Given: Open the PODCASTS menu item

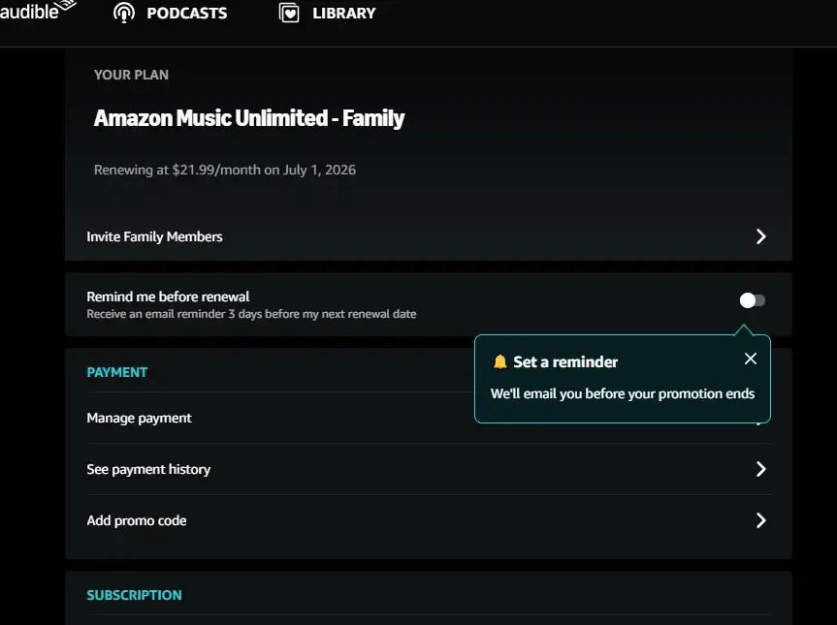Looking at the screenshot, I should [x=187, y=13].
